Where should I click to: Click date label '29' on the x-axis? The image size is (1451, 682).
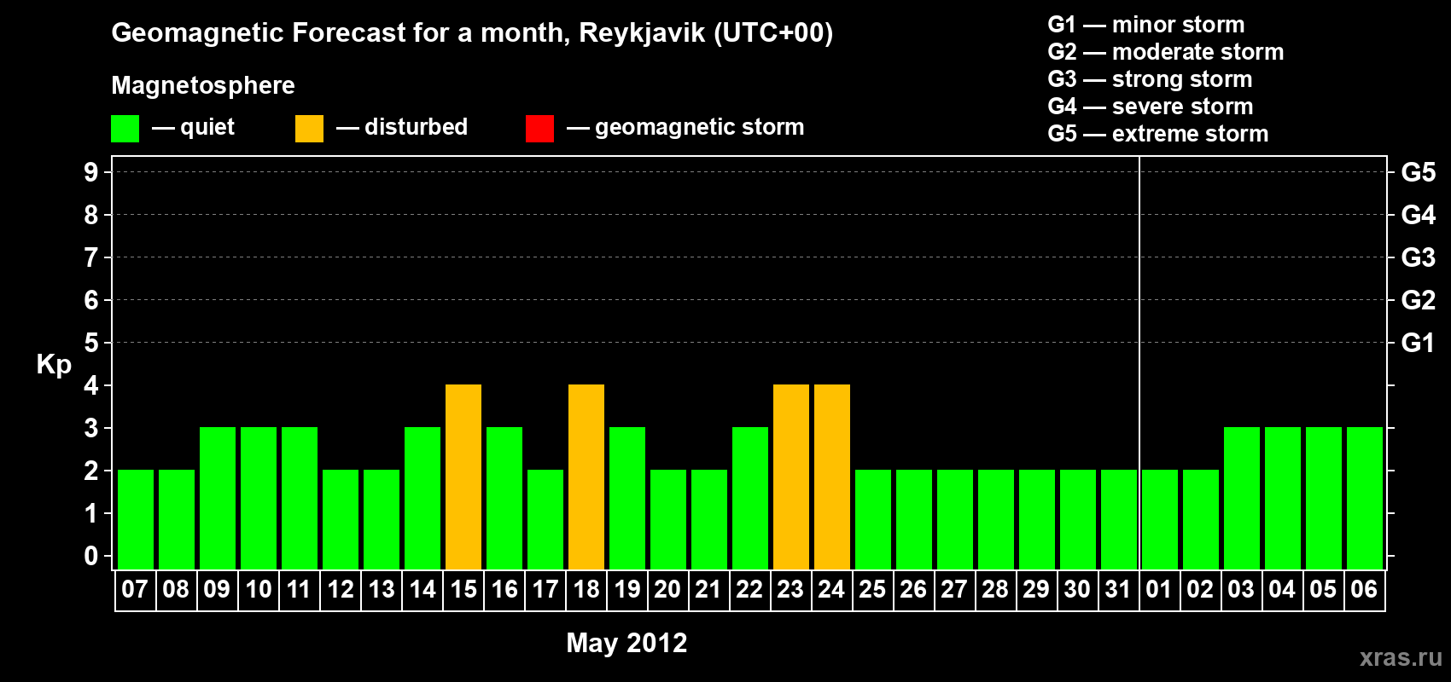click(x=1036, y=589)
